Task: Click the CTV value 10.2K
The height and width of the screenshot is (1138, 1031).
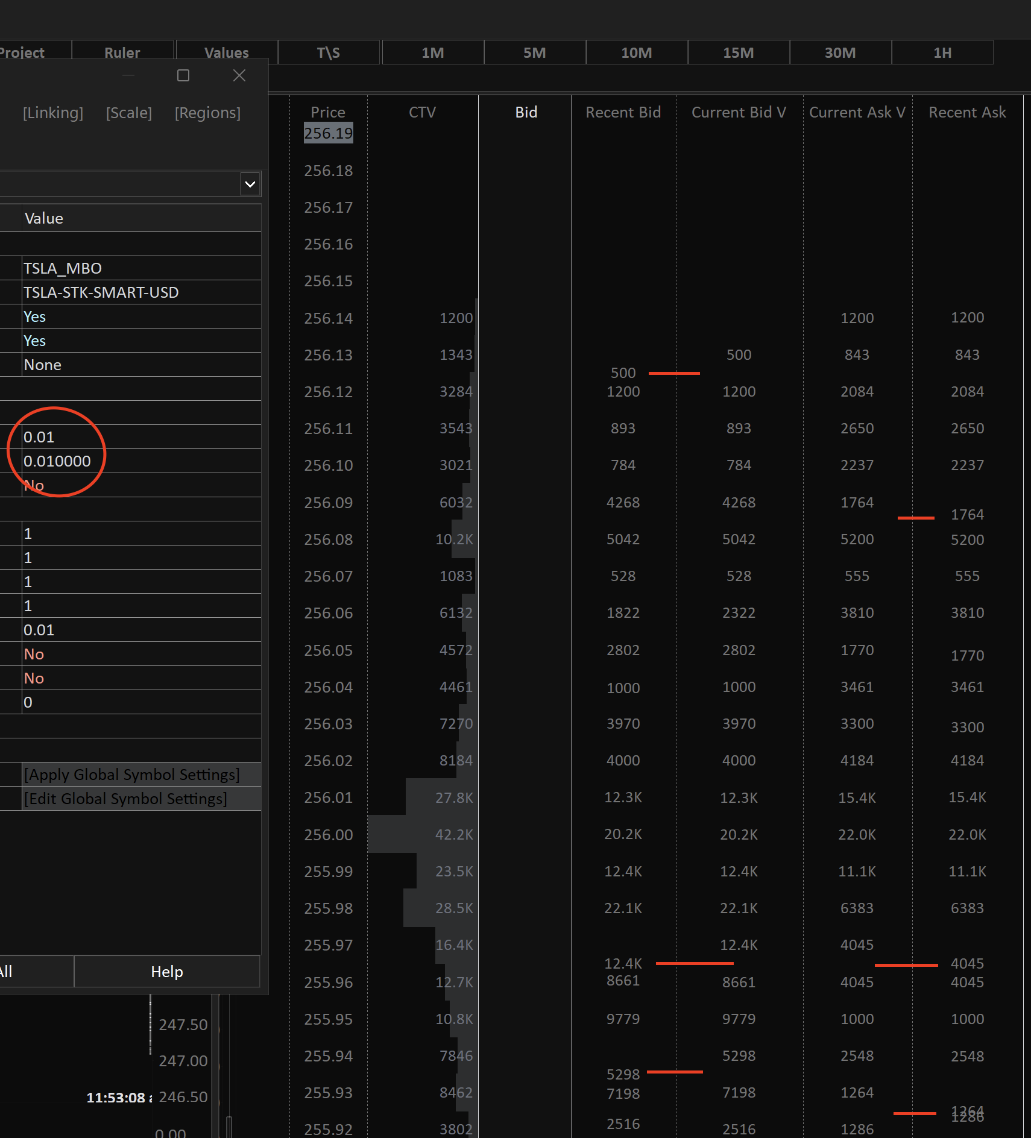Action: point(454,539)
